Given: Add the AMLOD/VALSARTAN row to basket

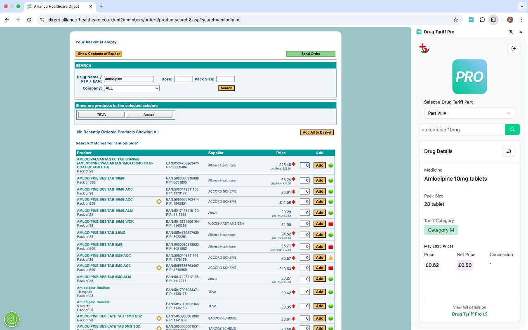Looking at the screenshot, I should [319, 165].
